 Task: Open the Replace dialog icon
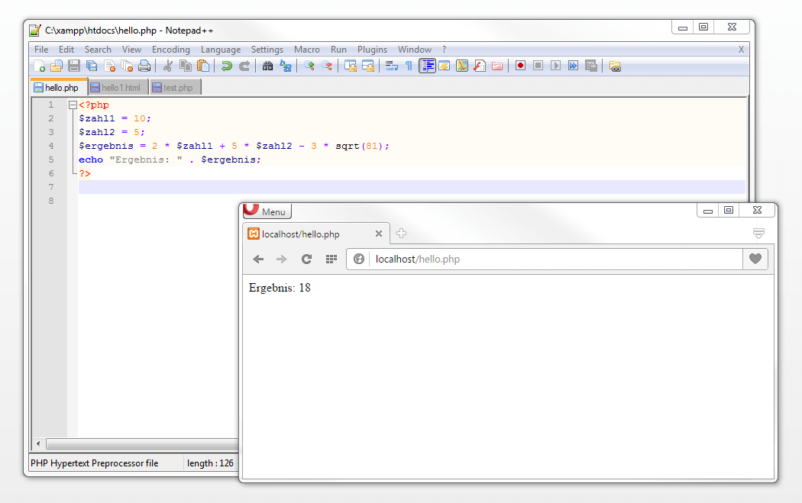(286, 66)
